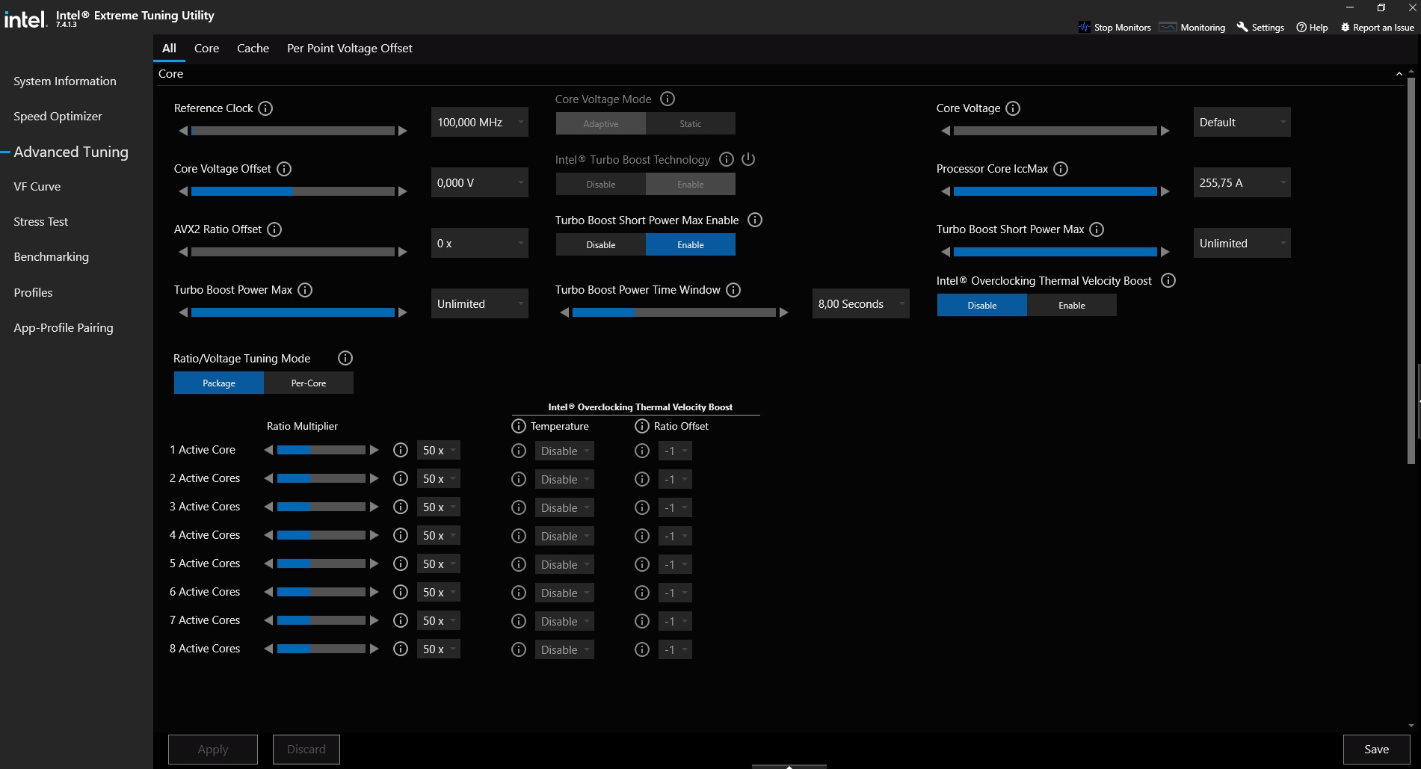Go to Speed Optimizer section
The width and height of the screenshot is (1421, 769).
[x=58, y=117]
